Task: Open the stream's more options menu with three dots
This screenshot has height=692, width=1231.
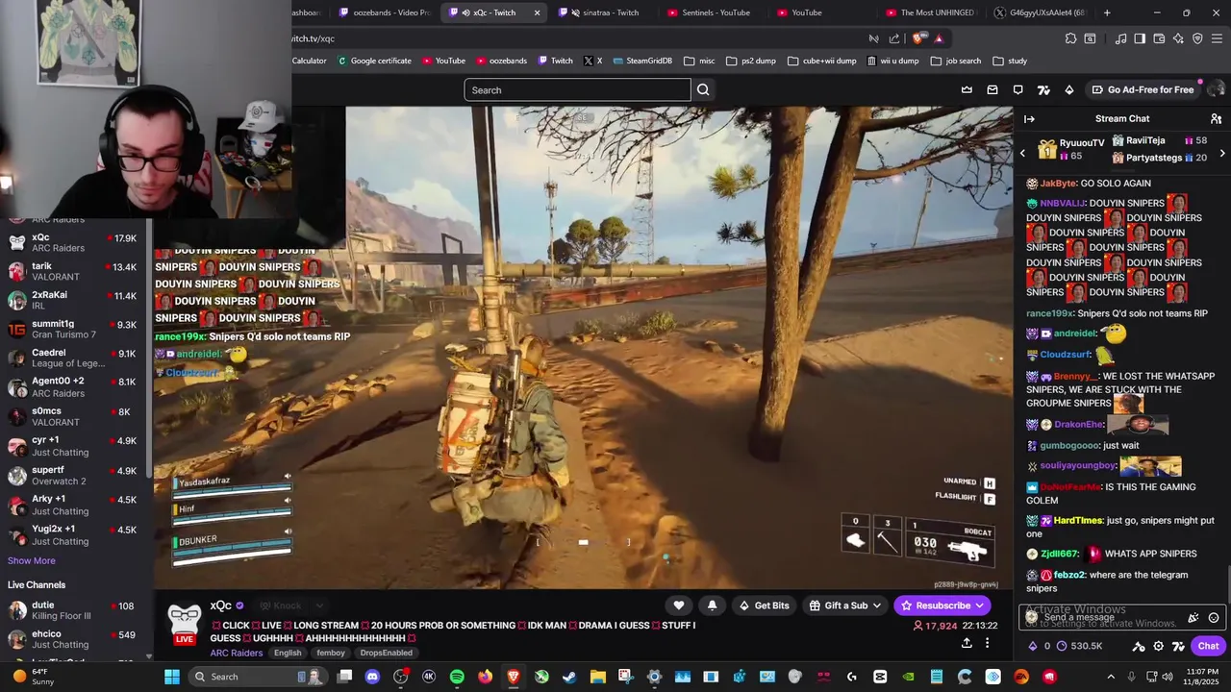Action: 987,643
